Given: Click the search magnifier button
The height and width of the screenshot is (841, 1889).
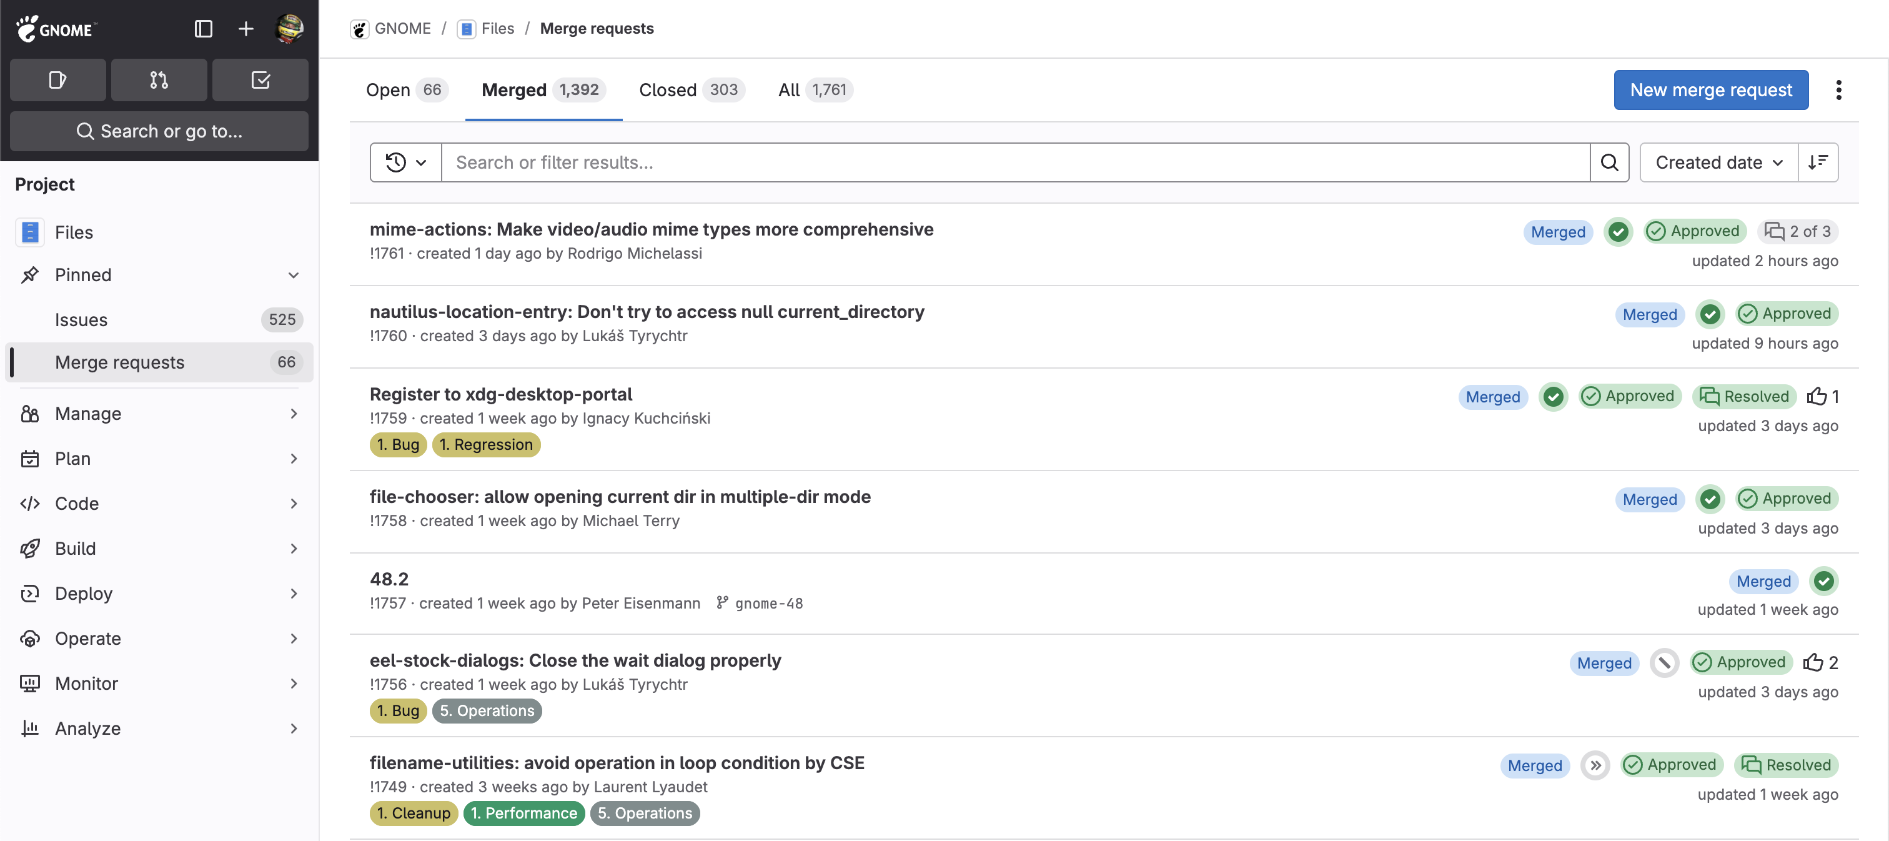Looking at the screenshot, I should point(1609,162).
